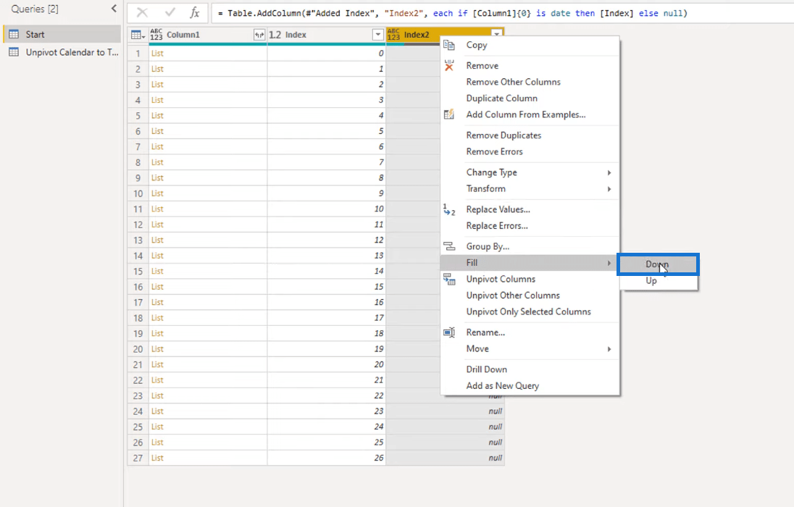Open the Index column filter dropdown
The height and width of the screenshot is (507, 794).
[377, 35]
